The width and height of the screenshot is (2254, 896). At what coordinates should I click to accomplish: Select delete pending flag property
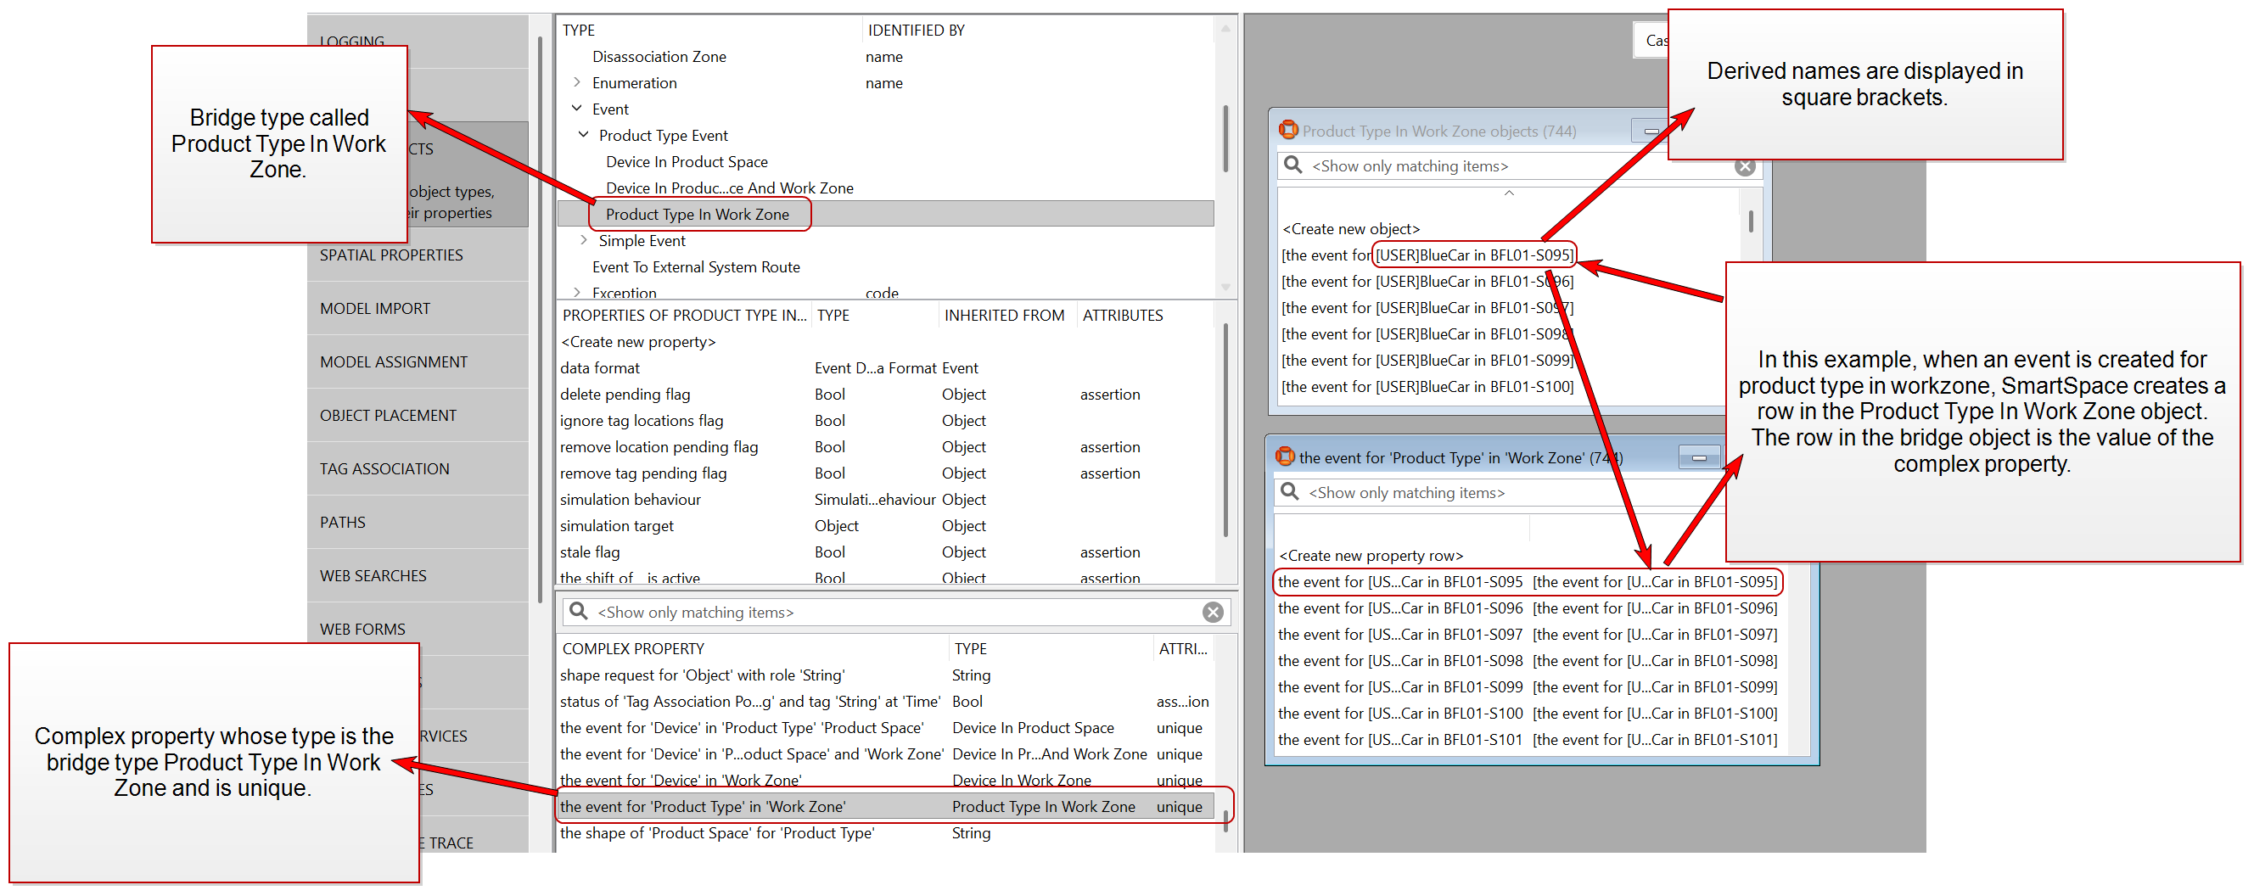885,394
